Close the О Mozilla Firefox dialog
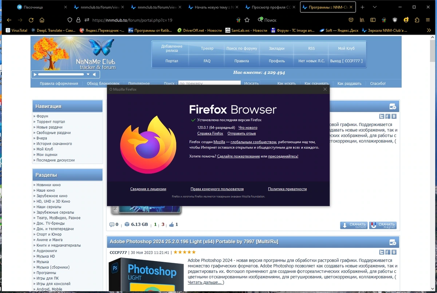 point(325,89)
